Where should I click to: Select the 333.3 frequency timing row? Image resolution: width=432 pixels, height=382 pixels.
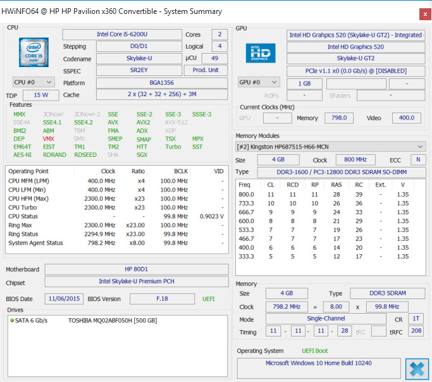(x=330, y=256)
